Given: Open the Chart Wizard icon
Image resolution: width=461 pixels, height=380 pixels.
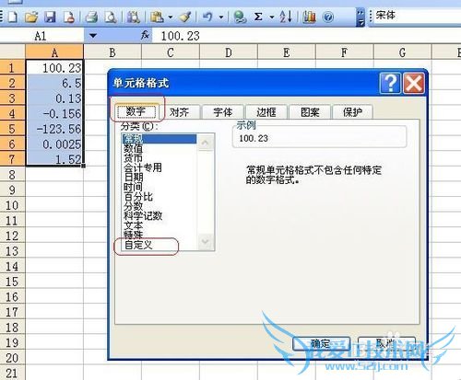Looking at the screenshot, I should (309, 17).
